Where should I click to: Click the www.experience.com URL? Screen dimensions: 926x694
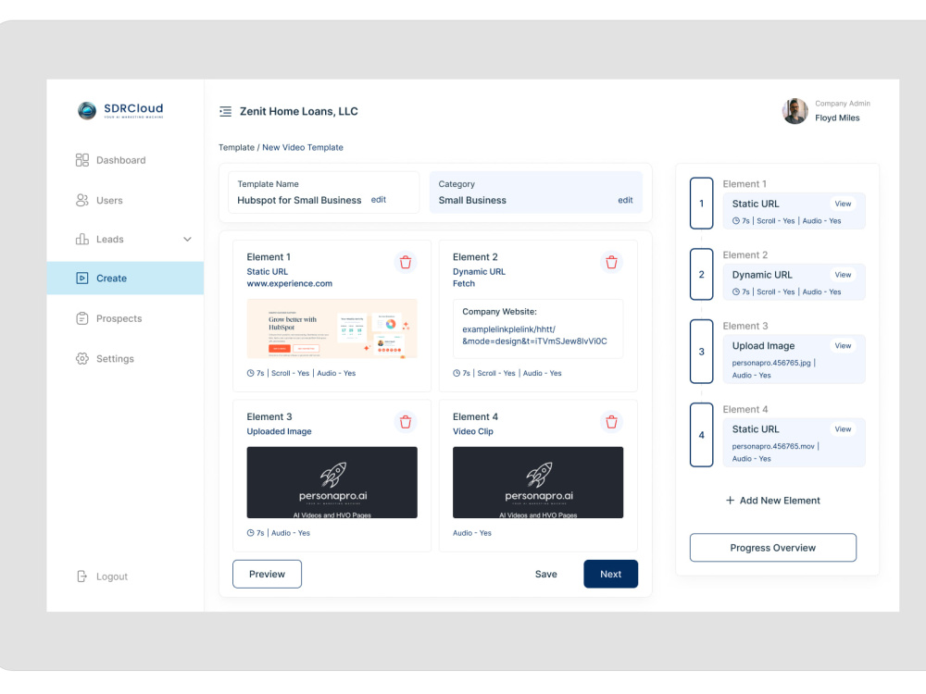[289, 284]
